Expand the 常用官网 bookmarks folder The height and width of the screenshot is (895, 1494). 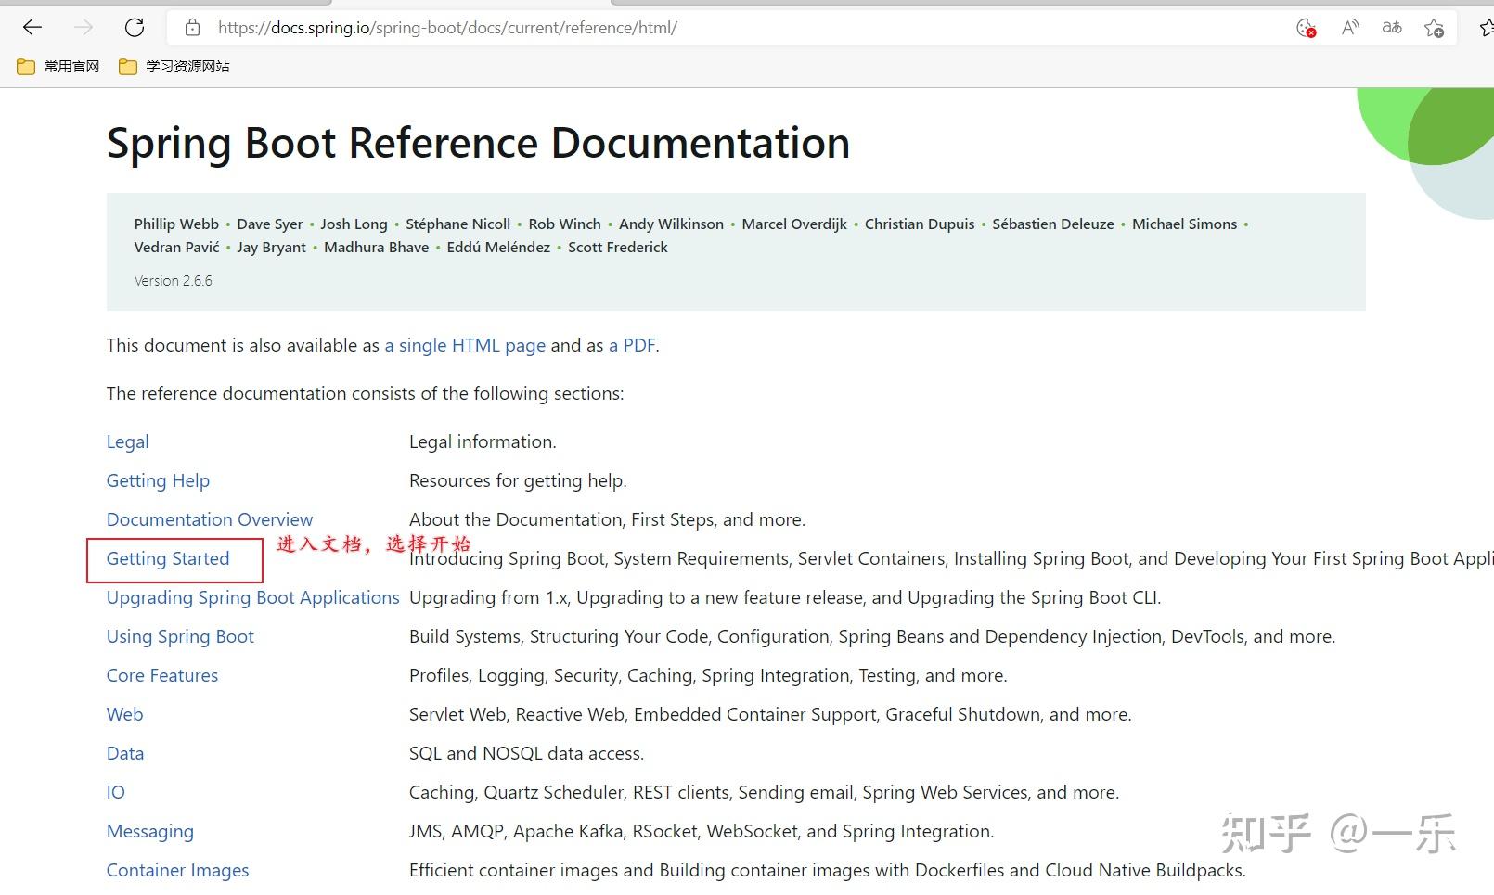(x=58, y=66)
